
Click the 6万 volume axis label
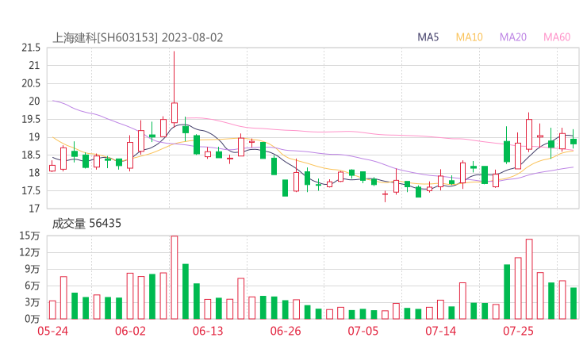33,286
